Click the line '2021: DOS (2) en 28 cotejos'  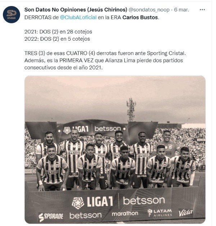click(x=58, y=32)
